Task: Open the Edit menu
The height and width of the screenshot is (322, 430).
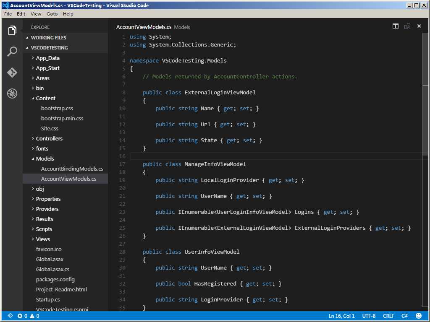Action: [21, 14]
